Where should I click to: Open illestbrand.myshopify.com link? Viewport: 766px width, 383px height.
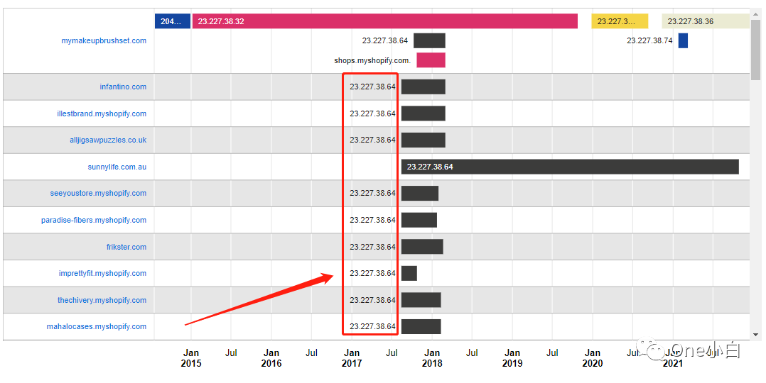[102, 113]
